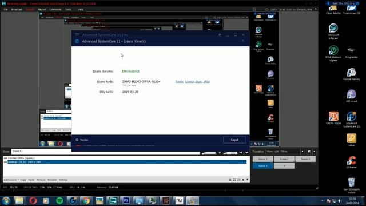The width and height of the screenshot is (366, 206).
Task: Open Google Chrome from the taskbar
Action: point(86,201)
